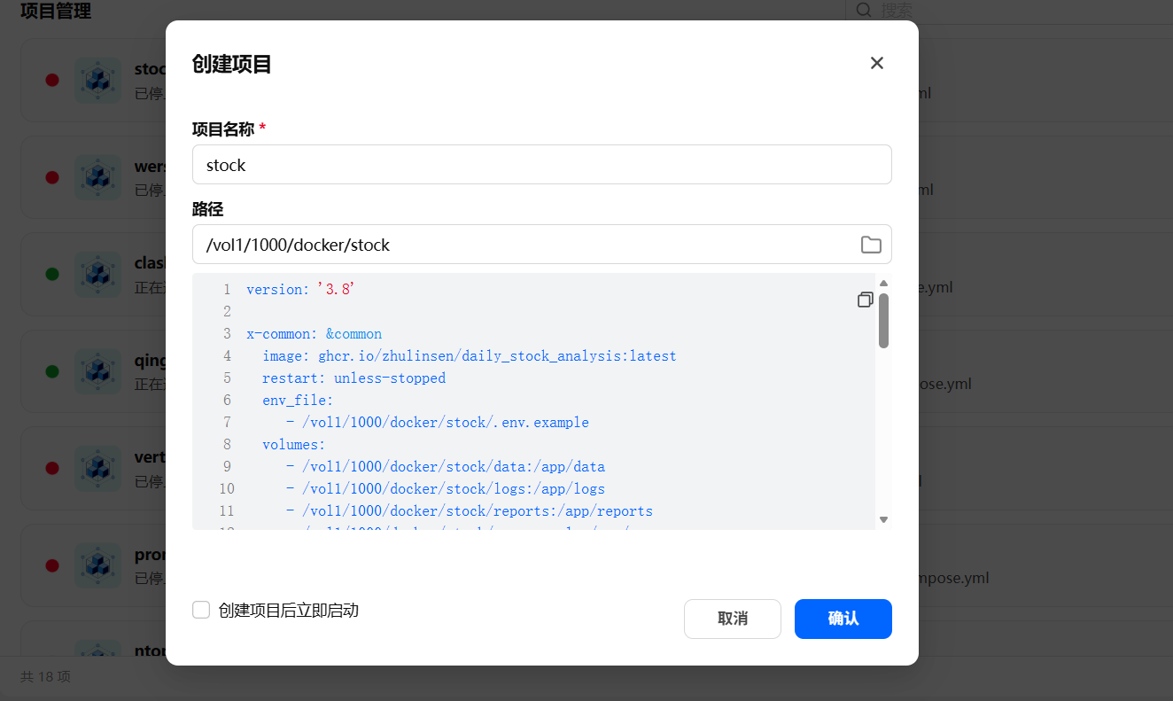Click the .env.example path line
Viewport: 1173px width, 701px height.
click(438, 423)
